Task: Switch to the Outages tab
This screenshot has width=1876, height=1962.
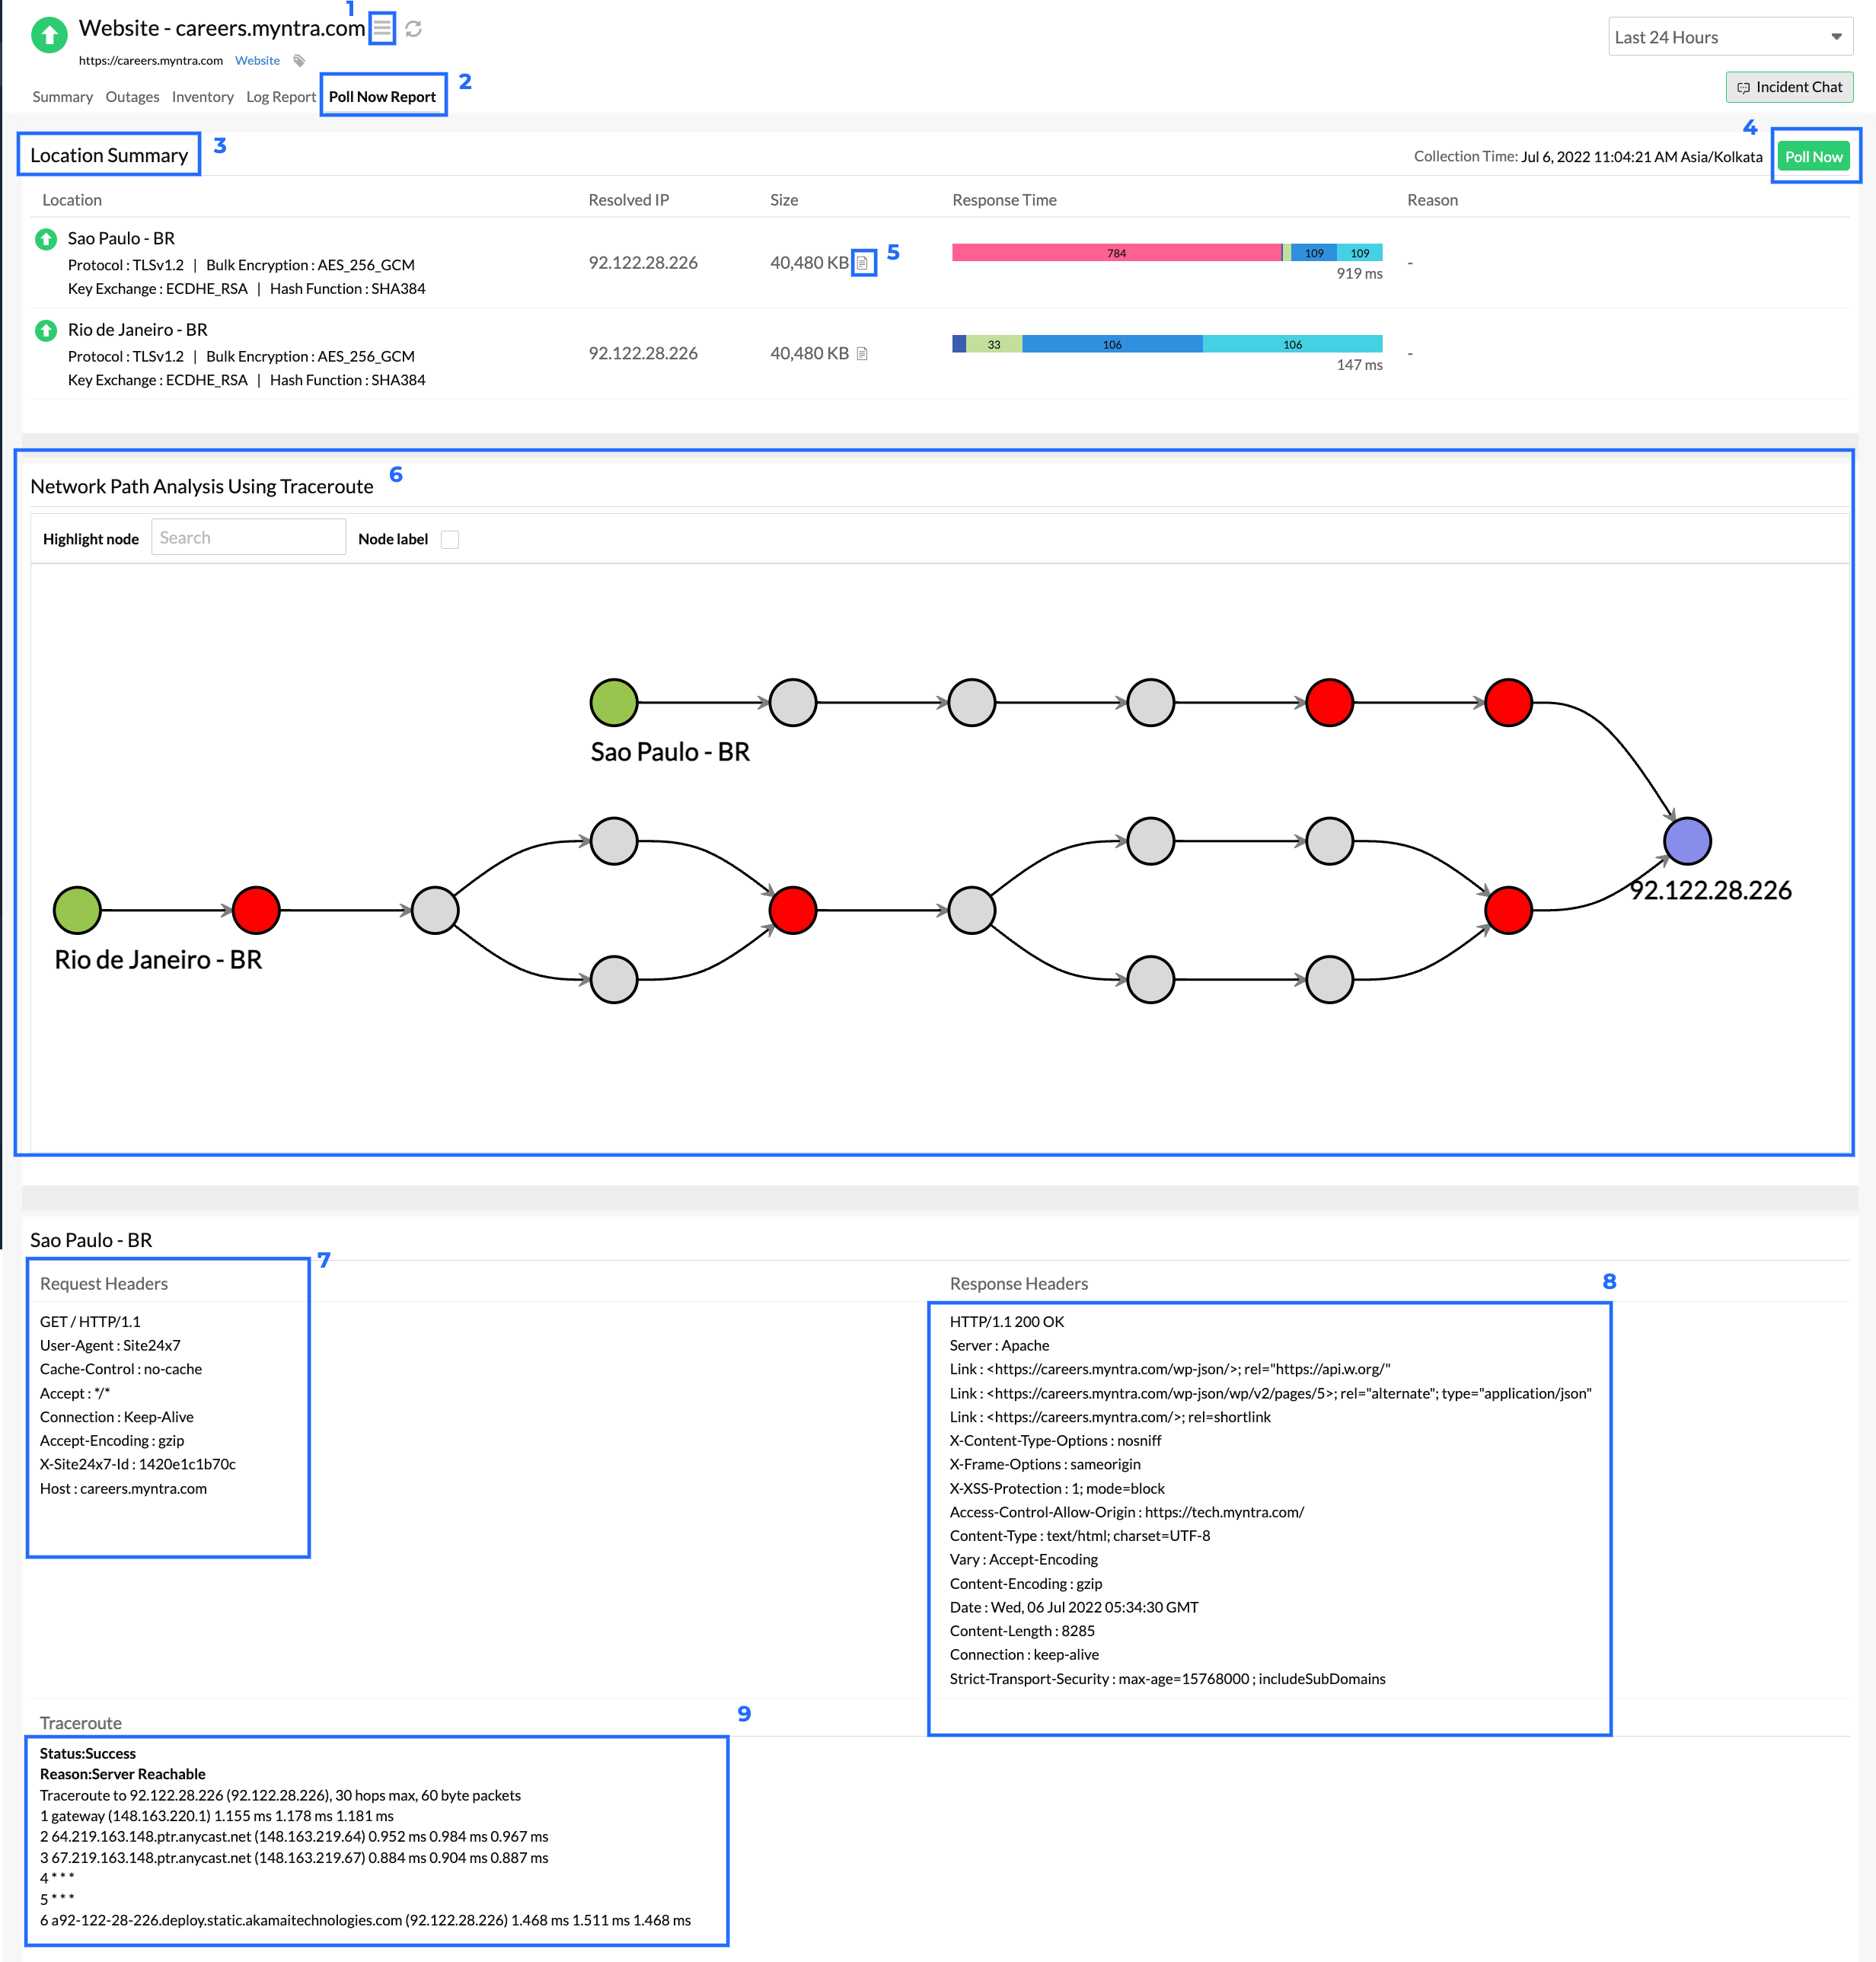Action: (x=132, y=97)
